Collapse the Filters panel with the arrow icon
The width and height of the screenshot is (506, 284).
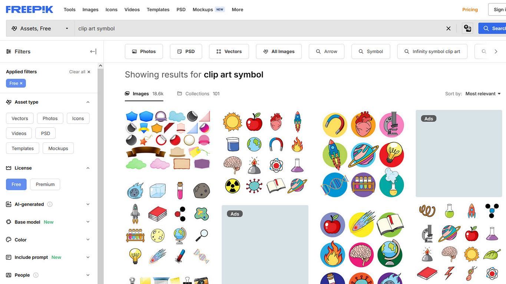(93, 51)
